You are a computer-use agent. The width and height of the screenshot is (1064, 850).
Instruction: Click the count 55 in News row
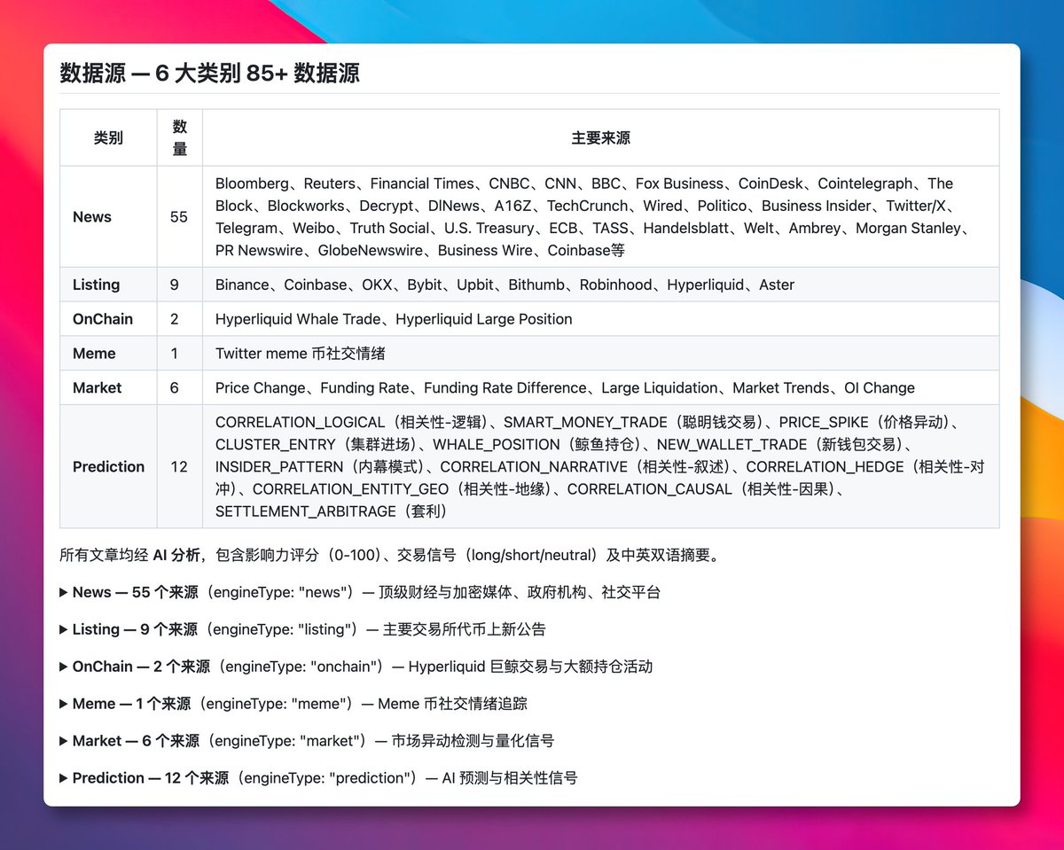tap(179, 217)
